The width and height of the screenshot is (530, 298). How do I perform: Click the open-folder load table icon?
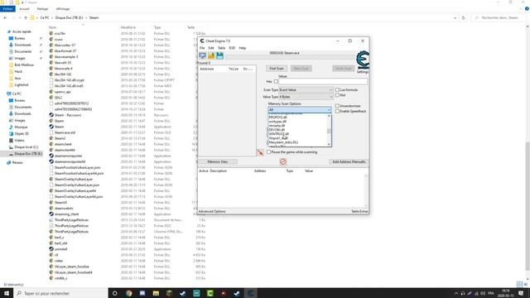(211, 55)
